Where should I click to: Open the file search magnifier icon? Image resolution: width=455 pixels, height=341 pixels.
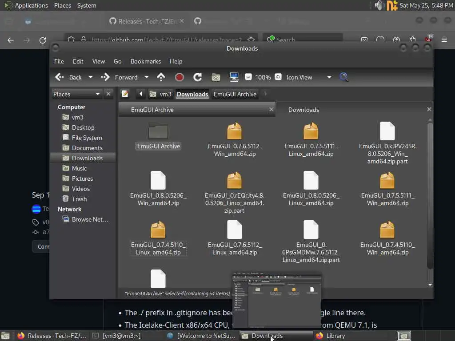(344, 77)
